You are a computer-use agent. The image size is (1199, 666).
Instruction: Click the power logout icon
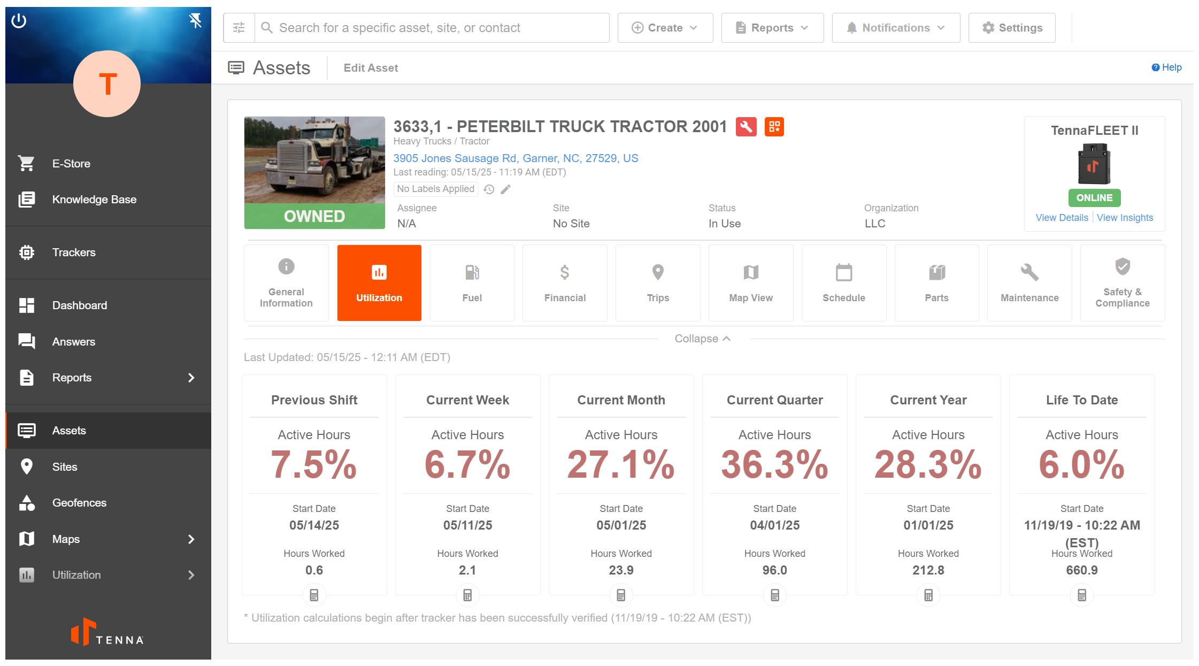(19, 21)
